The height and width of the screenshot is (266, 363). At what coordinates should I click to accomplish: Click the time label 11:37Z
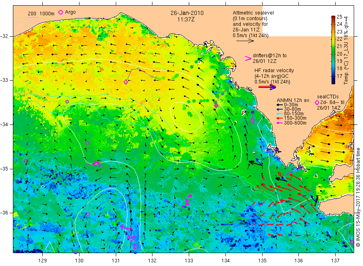tap(186, 19)
